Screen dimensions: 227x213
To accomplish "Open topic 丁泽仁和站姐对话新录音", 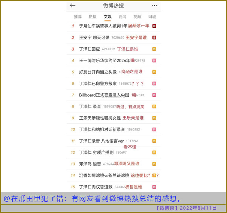I will 102,129.
